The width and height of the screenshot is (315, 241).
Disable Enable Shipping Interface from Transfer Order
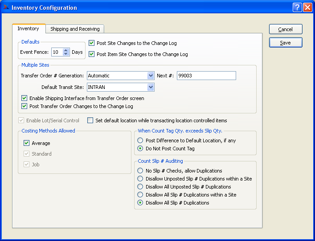[25, 98]
